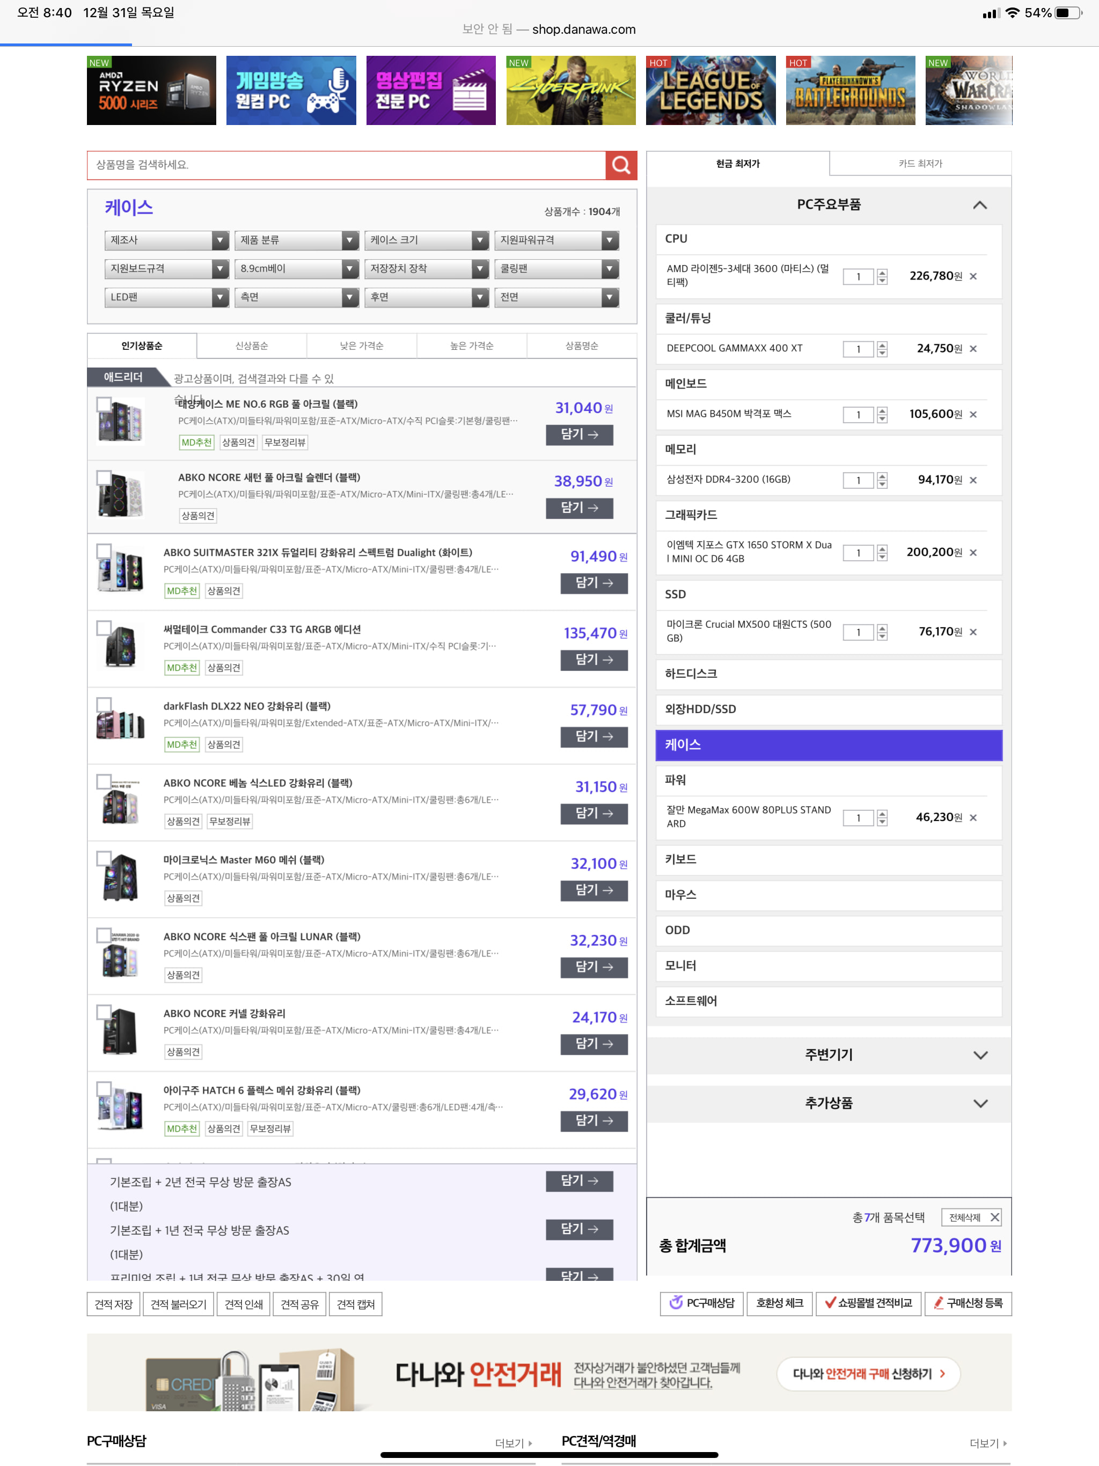Open the AMD Ryzen 5000 series banner
Viewport: 1099px width, 1466px height.
point(151,90)
